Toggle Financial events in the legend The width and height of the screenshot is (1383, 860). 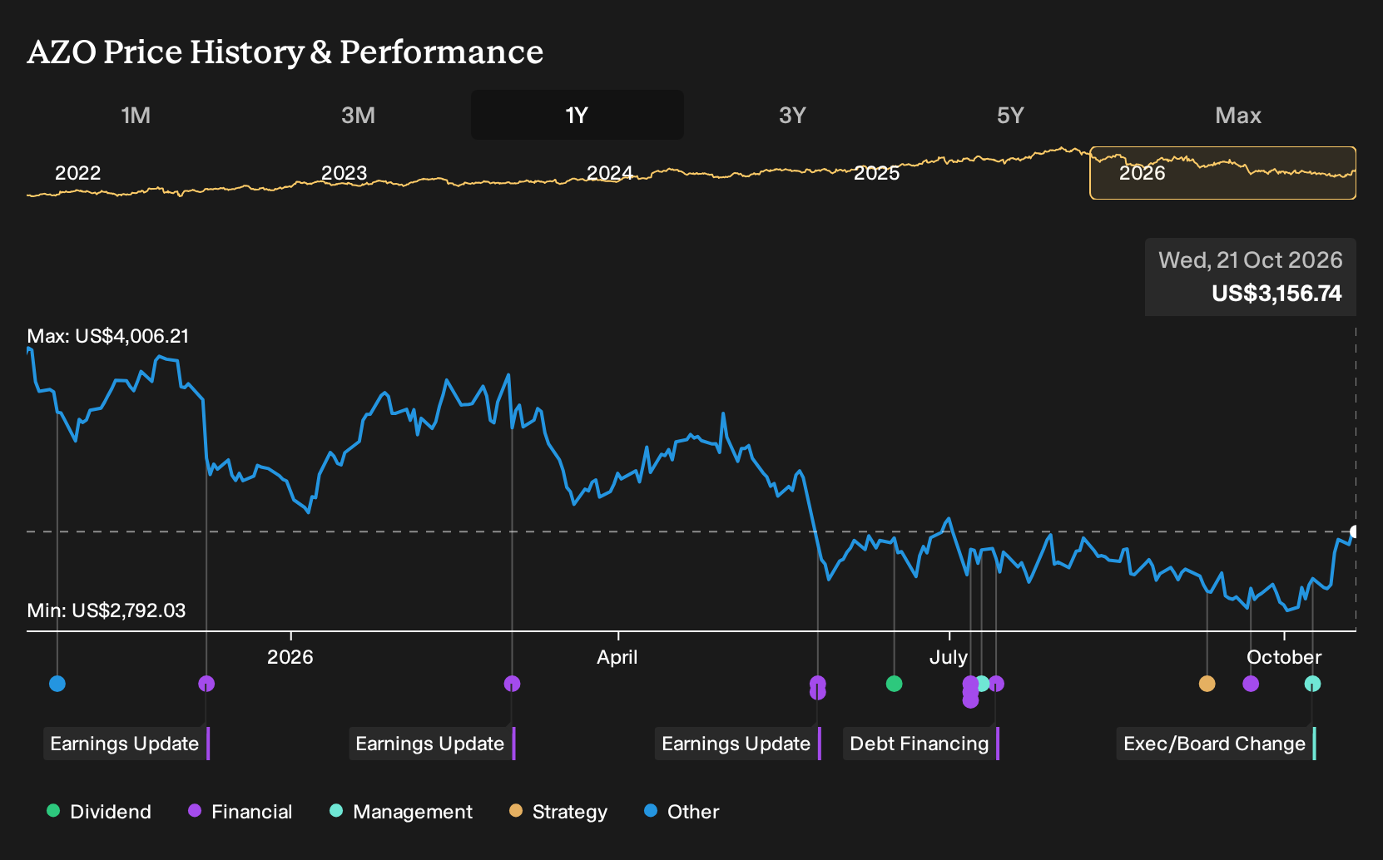[240, 812]
